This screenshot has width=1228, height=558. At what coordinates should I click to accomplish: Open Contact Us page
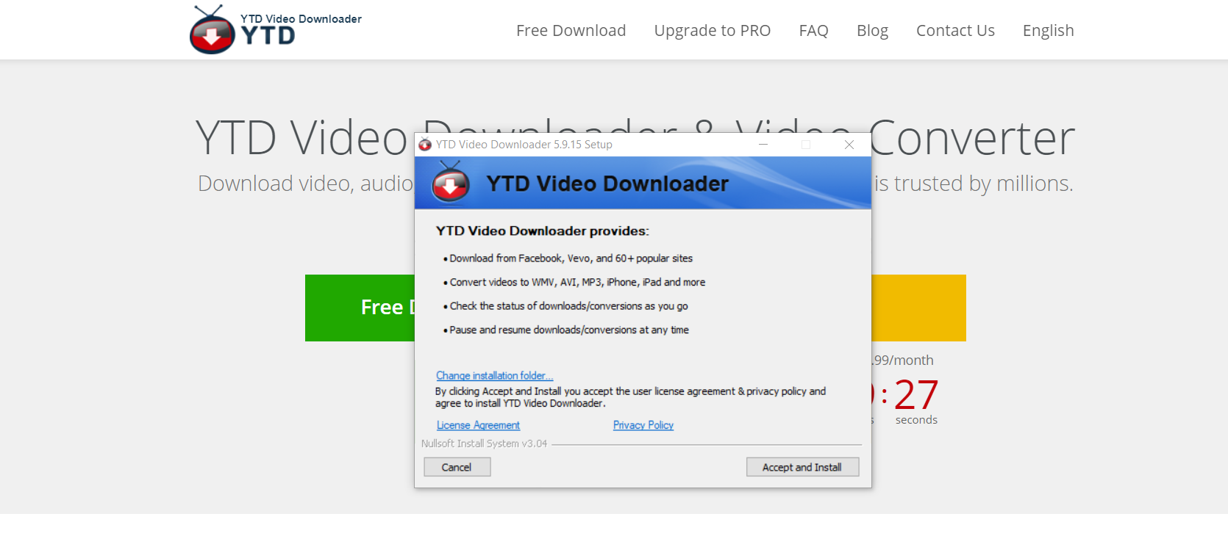coord(955,30)
